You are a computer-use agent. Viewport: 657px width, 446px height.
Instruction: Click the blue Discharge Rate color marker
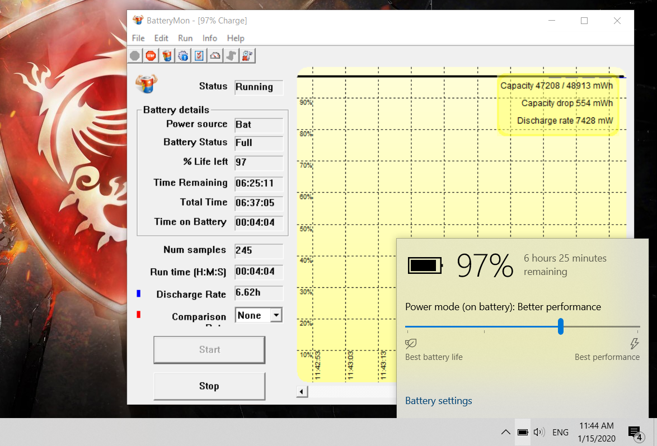pos(139,294)
